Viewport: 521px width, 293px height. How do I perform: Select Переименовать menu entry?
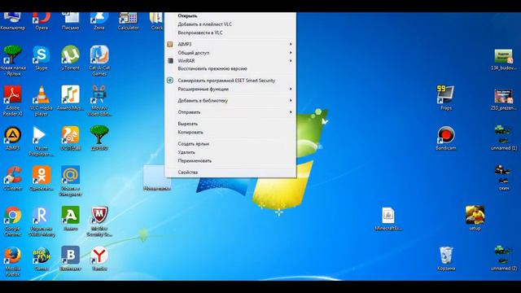coord(230,160)
